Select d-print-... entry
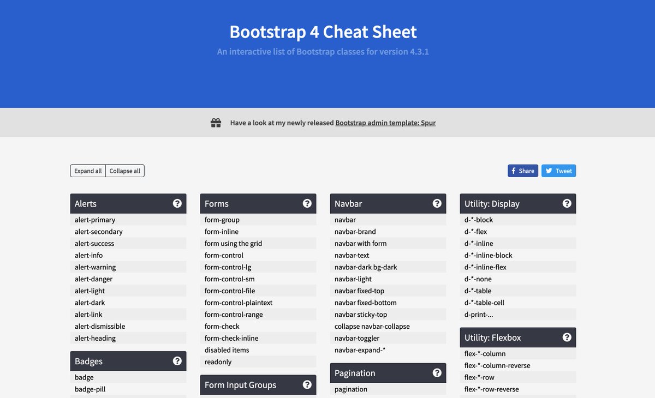The height and width of the screenshot is (398, 655). click(x=518, y=315)
